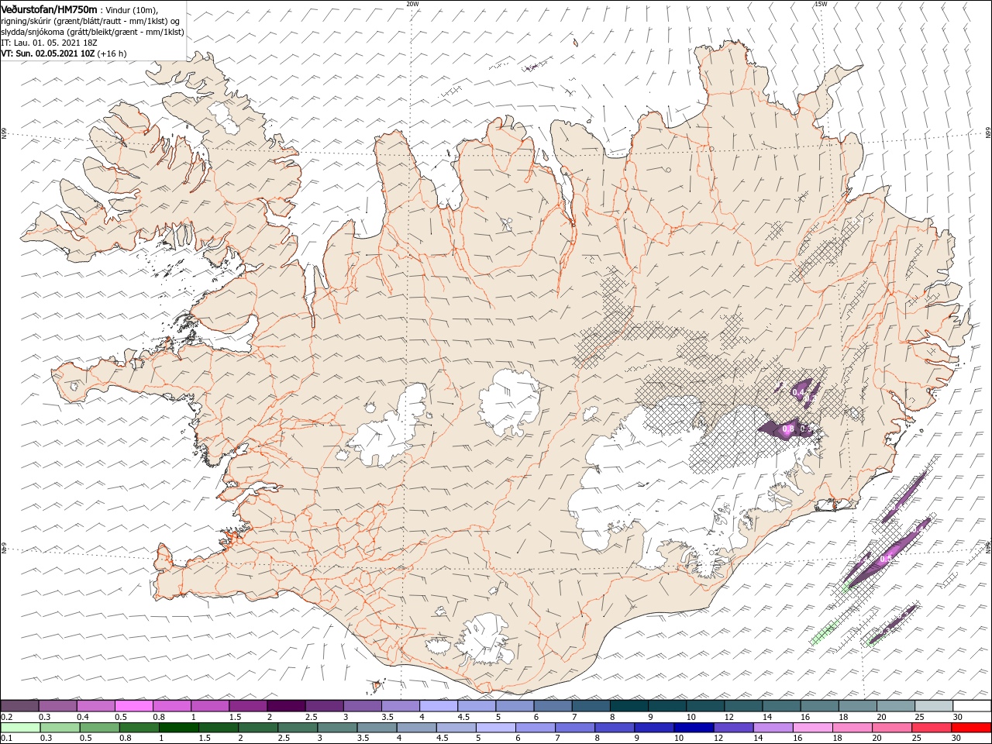Select the deep blue 10 swatch, lower row
The height and width of the screenshot is (744, 992).
pos(694,728)
